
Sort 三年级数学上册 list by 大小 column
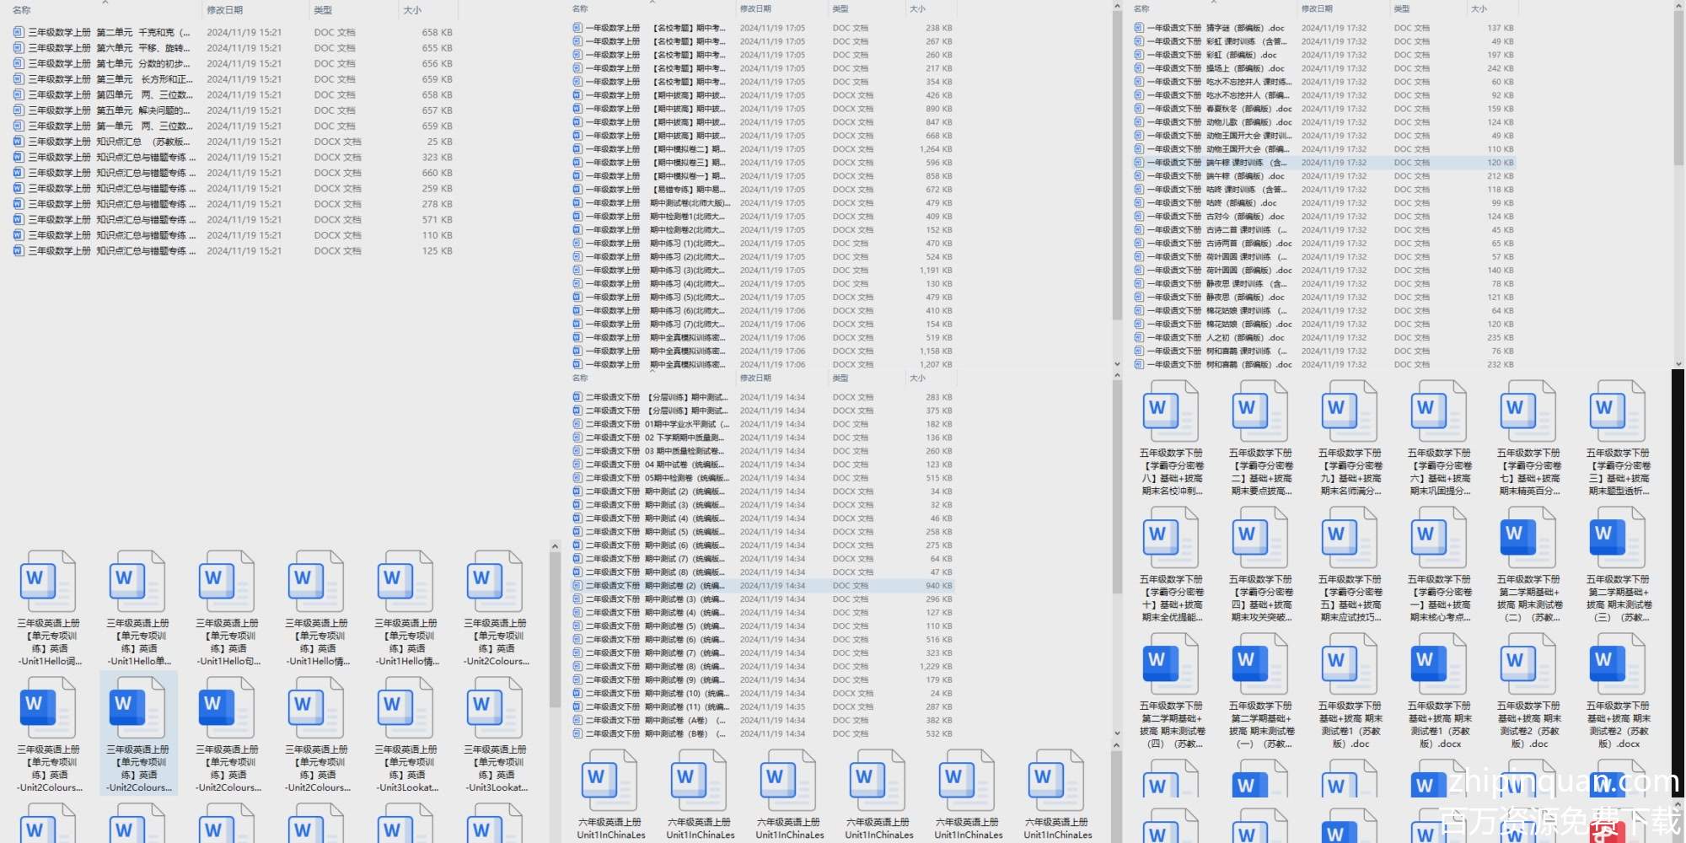tap(412, 10)
